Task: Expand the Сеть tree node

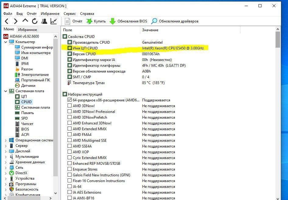Action: [6, 168]
